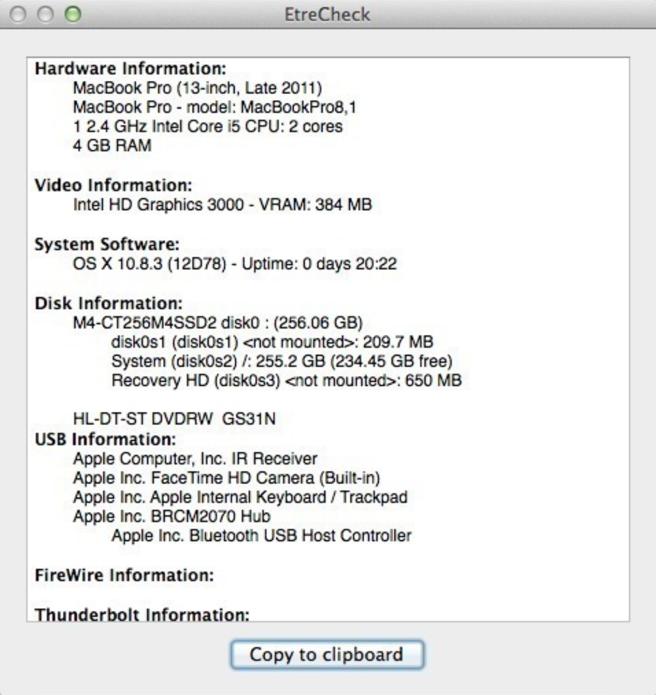This screenshot has height=695, width=656.
Task: Click the System disk0s2 255.2 GB line
Action: pyautogui.click(x=282, y=361)
